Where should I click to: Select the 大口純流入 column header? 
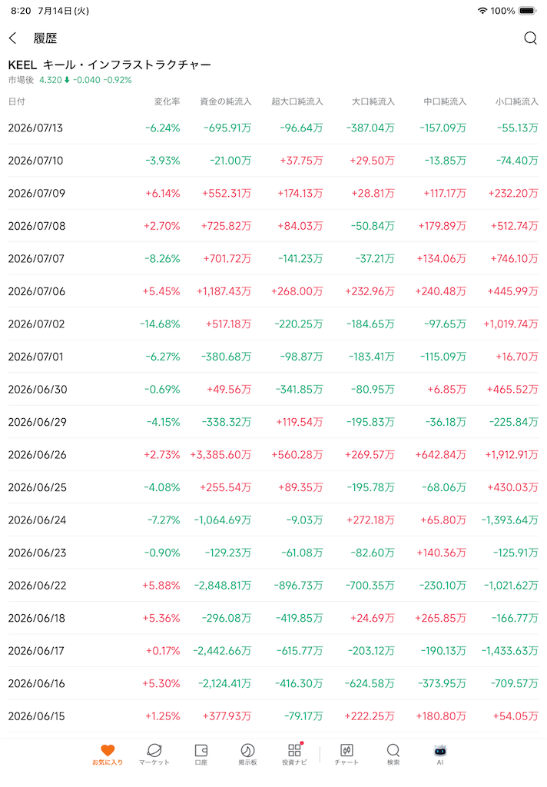pyautogui.click(x=373, y=101)
